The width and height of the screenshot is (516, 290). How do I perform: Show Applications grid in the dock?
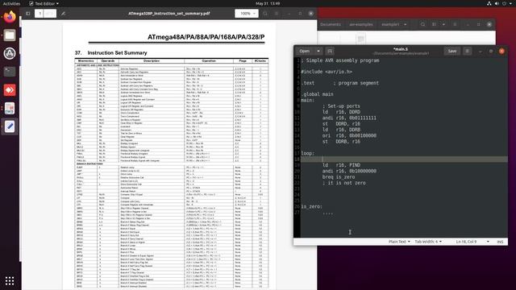(x=10, y=280)
